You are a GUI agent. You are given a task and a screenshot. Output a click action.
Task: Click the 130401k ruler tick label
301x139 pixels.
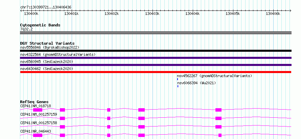pos(71,14)
